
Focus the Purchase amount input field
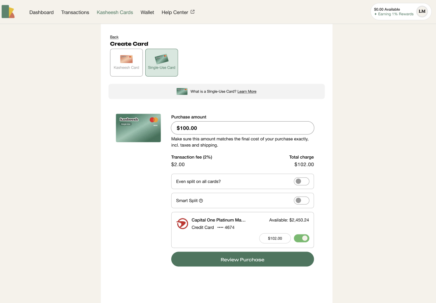point(242,128)
